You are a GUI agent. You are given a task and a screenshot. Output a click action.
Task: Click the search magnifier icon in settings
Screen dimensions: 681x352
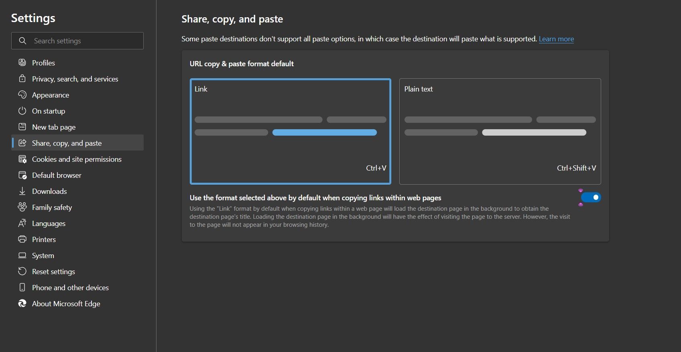(22, 41)
